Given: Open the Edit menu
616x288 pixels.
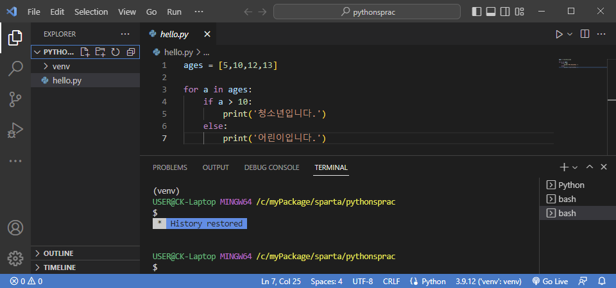Looking at the screenshot, I should point(57,12).
